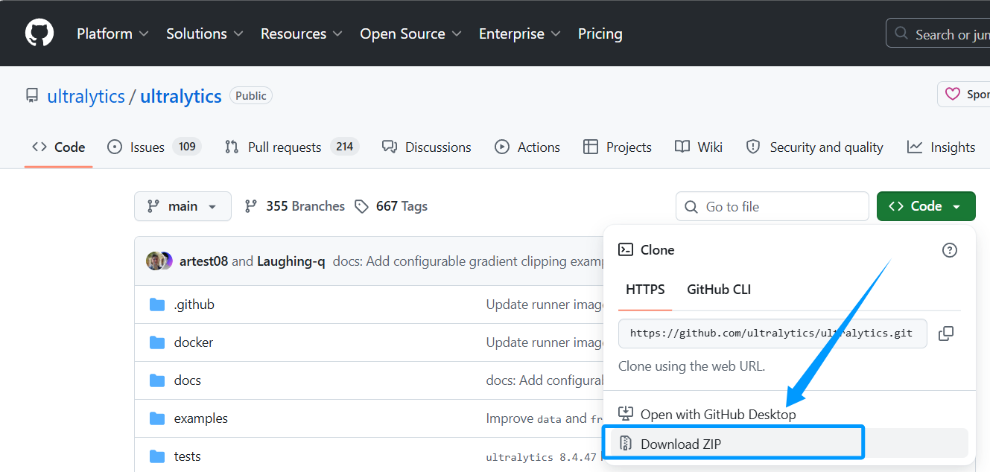Open the docs row commit message
This screenshot has width=990, height=472.
tap(545, 380)
